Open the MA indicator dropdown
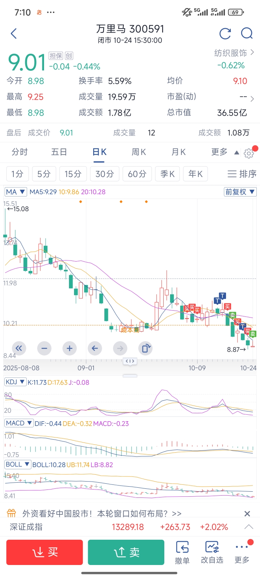Image resolution: width=260 pixels, height=578 pixels. click(16, 192)
